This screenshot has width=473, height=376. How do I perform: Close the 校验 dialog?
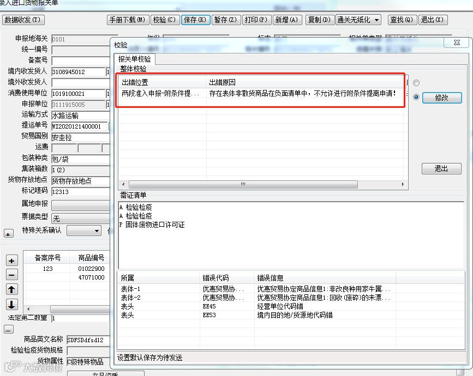pos(457,43)
